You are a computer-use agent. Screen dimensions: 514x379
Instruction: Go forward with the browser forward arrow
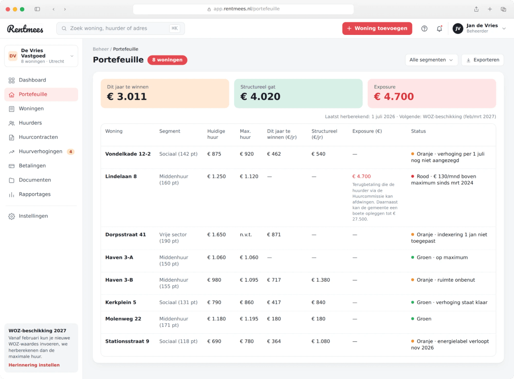65,9
